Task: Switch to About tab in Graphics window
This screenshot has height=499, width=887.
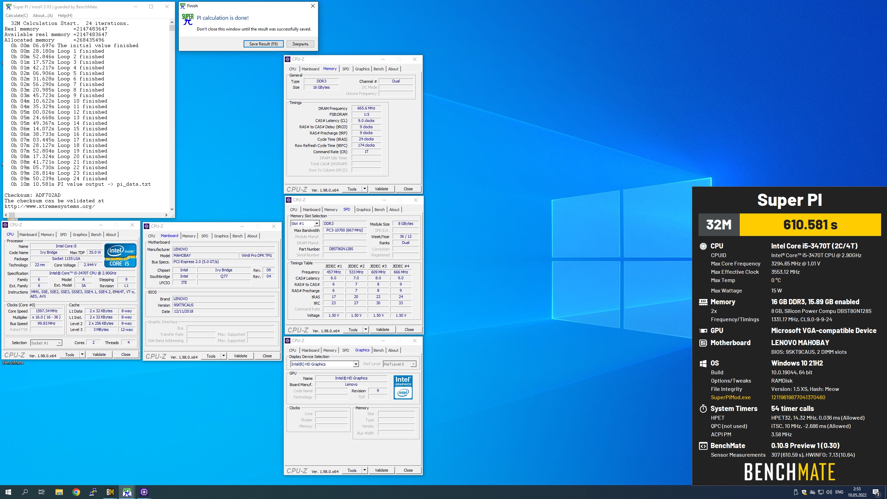Action: pyautogui.click(x=393, y=350)
